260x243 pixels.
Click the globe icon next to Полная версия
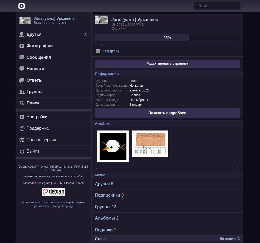(x=22, y=140)
